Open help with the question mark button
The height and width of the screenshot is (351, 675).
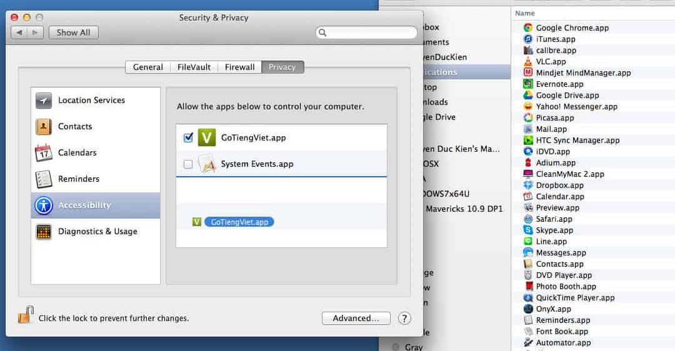tap(404, 319)
